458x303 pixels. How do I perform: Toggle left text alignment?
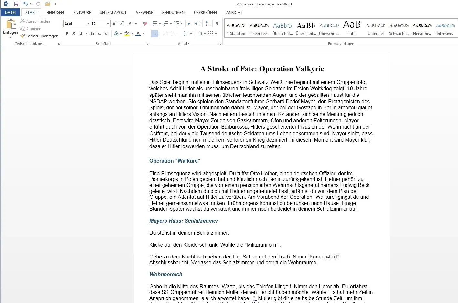[155, 34]
